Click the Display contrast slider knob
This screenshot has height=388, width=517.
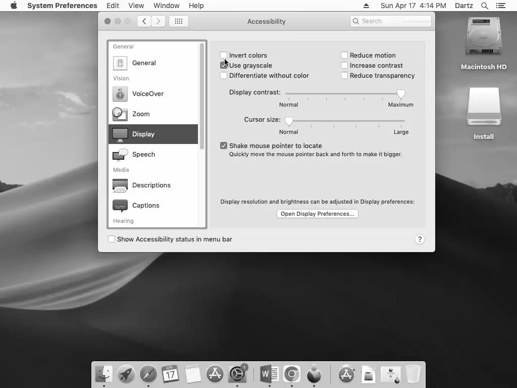[x=400, y=94]
